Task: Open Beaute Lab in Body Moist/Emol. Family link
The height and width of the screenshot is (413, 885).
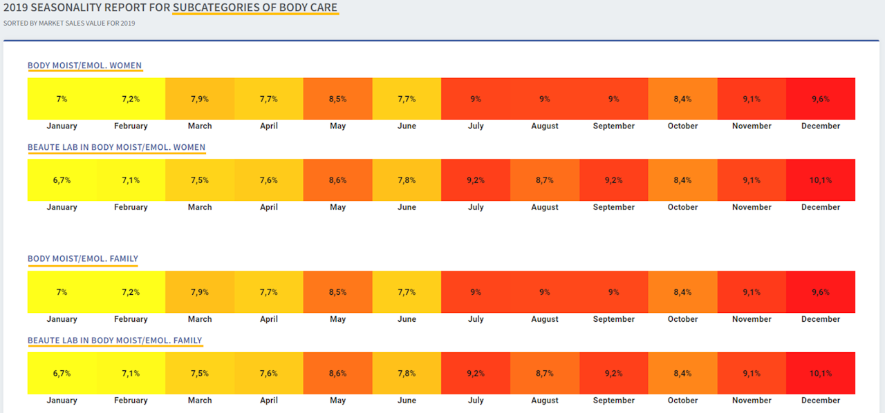Action: [115, 340]
